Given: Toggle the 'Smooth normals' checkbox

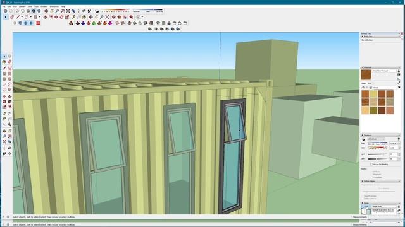Looking at the screenshot, I should tap(363, 196).
